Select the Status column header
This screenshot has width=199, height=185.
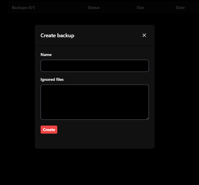93,8
